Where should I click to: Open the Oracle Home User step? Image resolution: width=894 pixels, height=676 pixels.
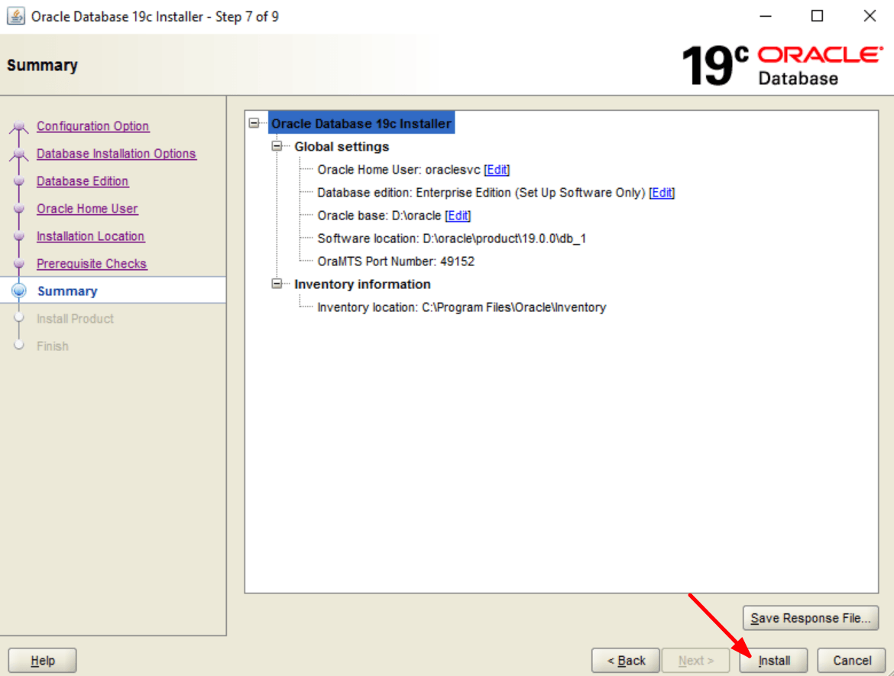click(87, 209)
